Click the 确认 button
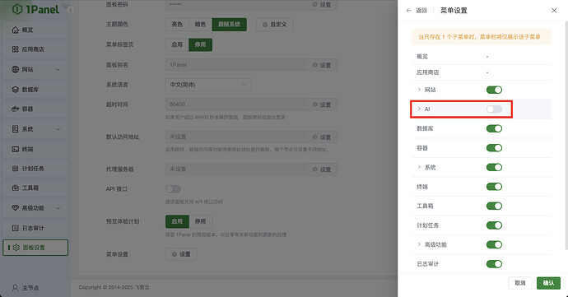 (x=548, y=283)
